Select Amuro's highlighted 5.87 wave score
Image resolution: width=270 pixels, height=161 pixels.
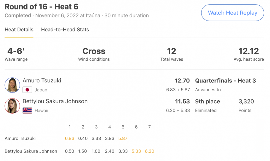pyautogui.click(x=123, y=138)
